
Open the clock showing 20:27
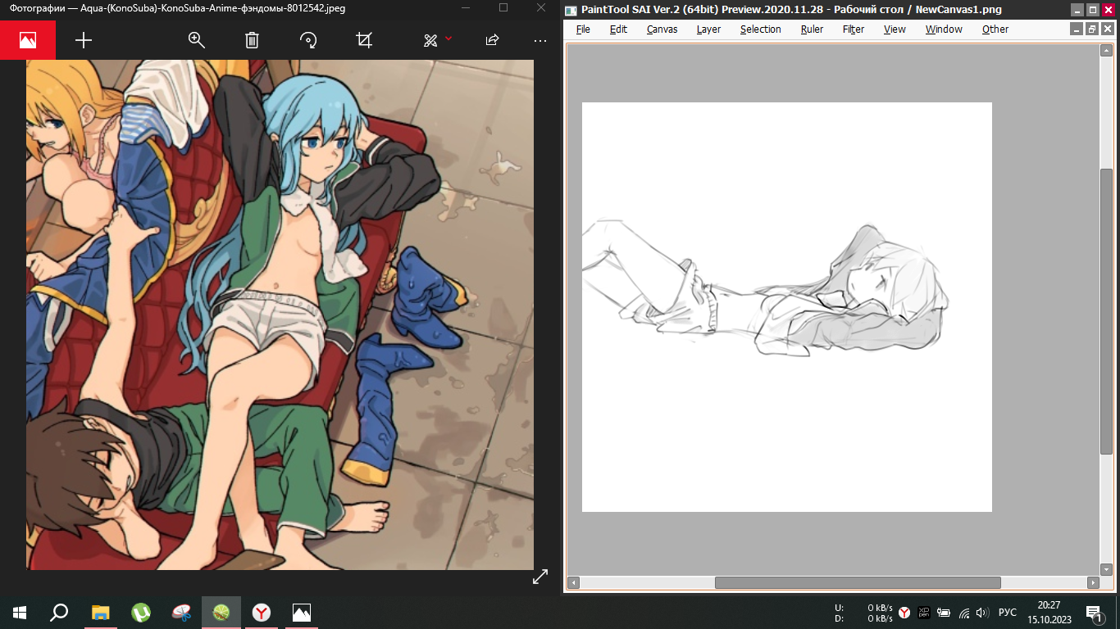1049,613
